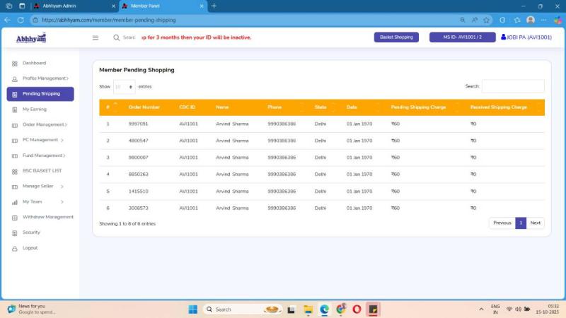Screen dimensions: 566x318
Task: Sort table by Order Number column
Action: [x=144, y=107]
